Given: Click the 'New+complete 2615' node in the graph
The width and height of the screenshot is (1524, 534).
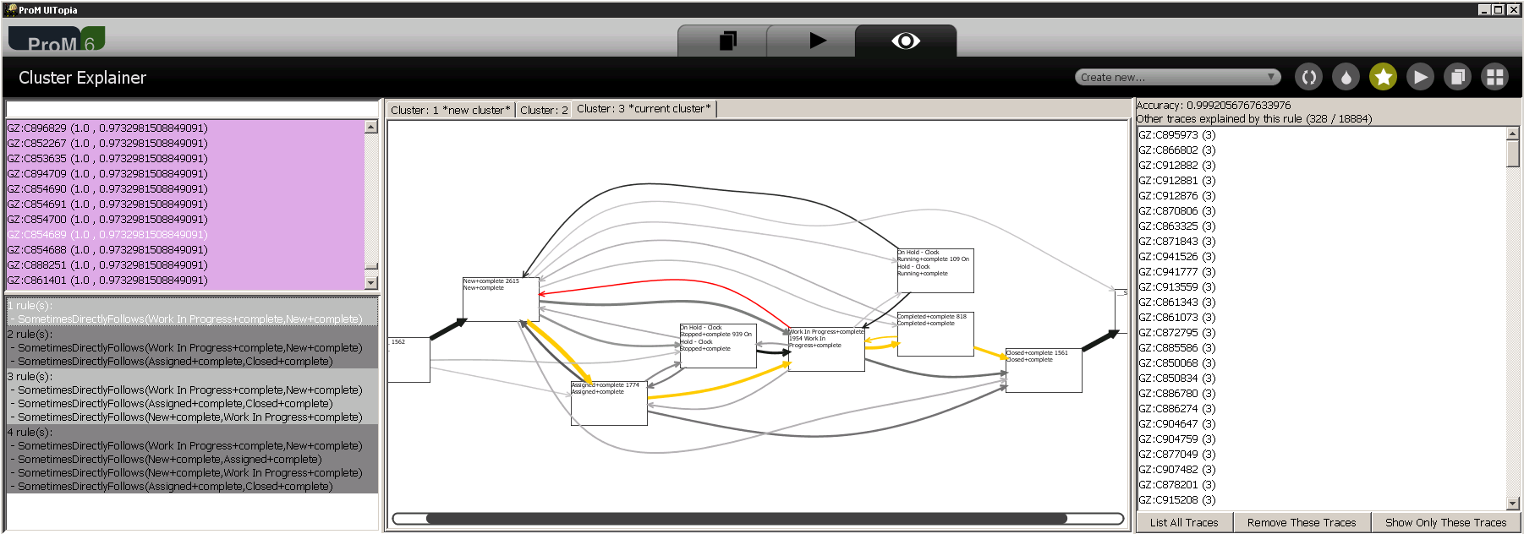Looking at the screenshot, I should tap(501, 299).
